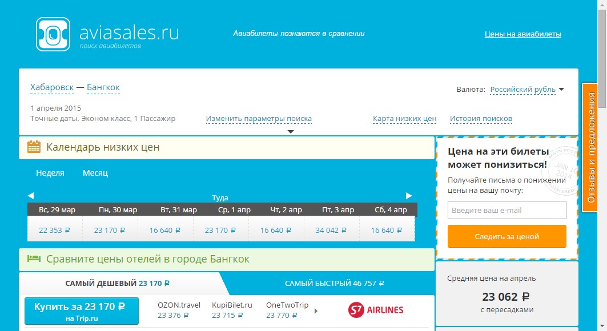Click the Следить за ценой button
The image size is (607, 331).
506,236
